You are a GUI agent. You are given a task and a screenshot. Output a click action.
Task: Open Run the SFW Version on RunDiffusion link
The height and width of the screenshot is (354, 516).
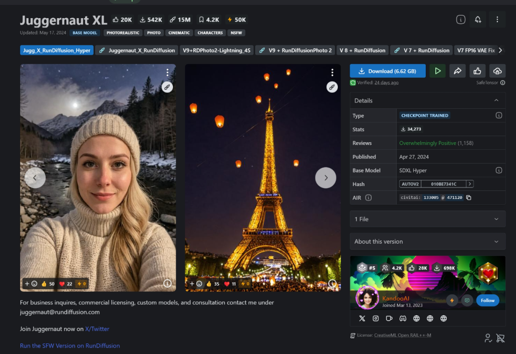pos(70,345)
